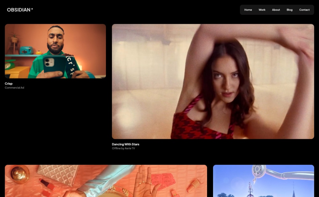Open the pink tickets and lipstick thumbnail

point(106,181)
